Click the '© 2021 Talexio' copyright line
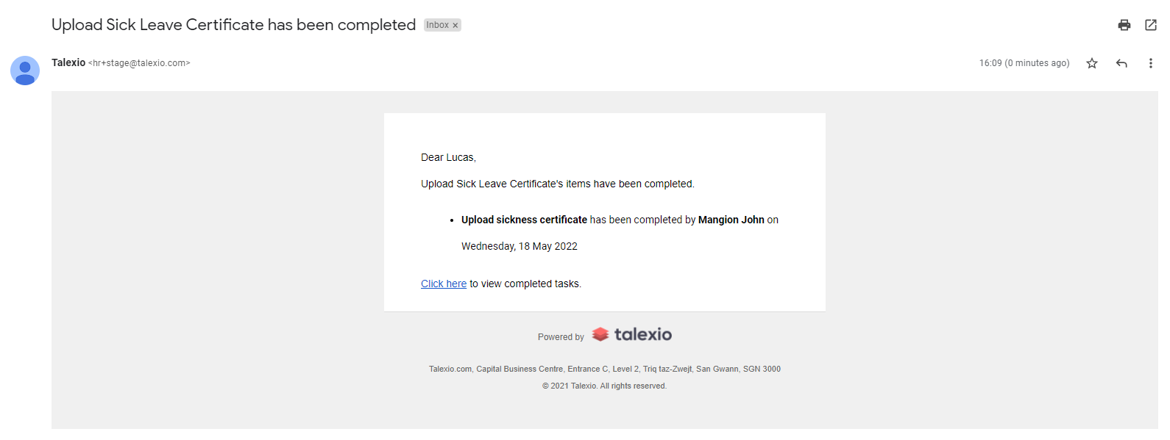The image size is (1170, 440). (x=605, y=386)
